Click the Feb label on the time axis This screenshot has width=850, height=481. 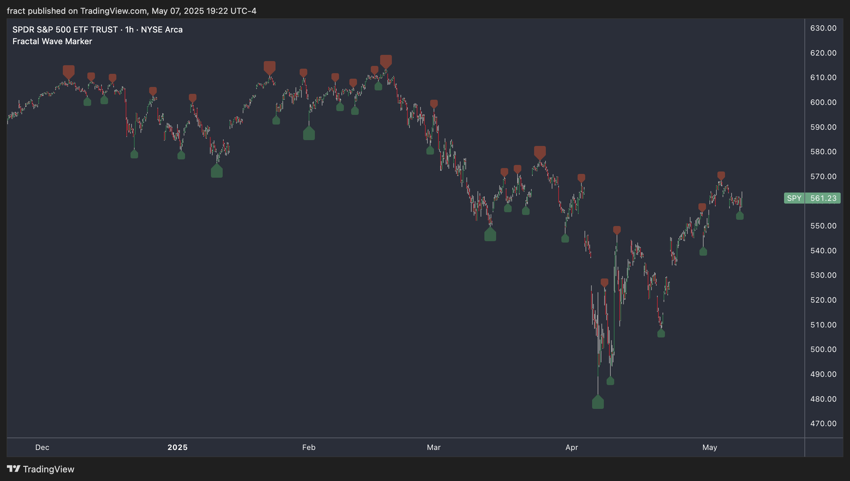[309, 448]
